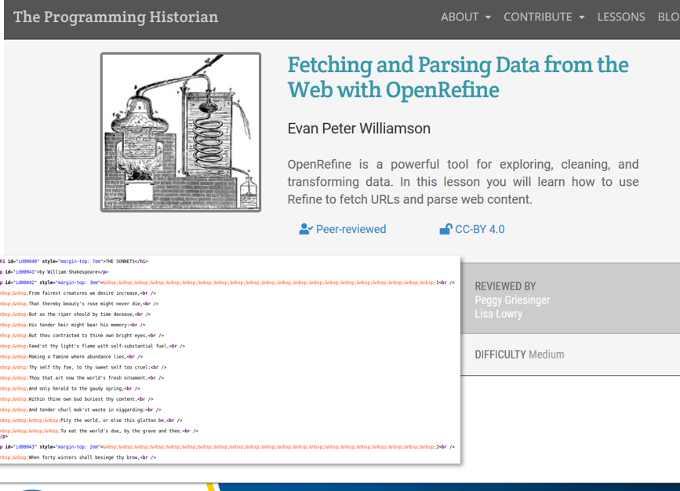Viewport: 680px width, 491px height.
Task: Click author name Evan Peter Williamson
Action: [x=358, y=129]
